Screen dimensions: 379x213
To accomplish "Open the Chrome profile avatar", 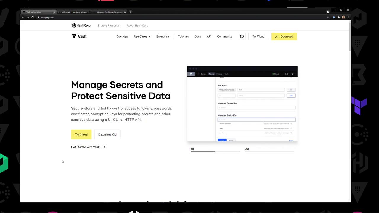I will click(343, 17).
